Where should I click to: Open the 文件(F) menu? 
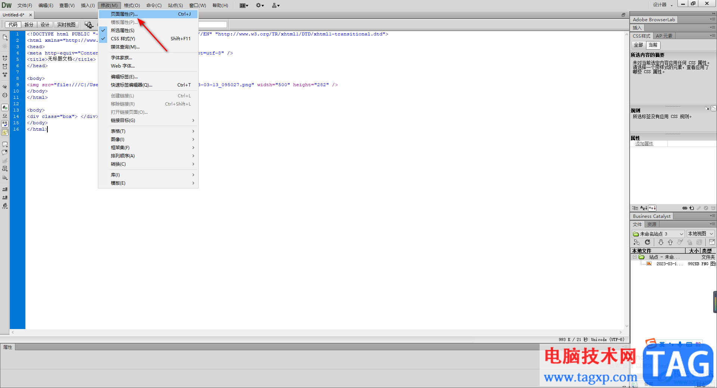[25, 6]
